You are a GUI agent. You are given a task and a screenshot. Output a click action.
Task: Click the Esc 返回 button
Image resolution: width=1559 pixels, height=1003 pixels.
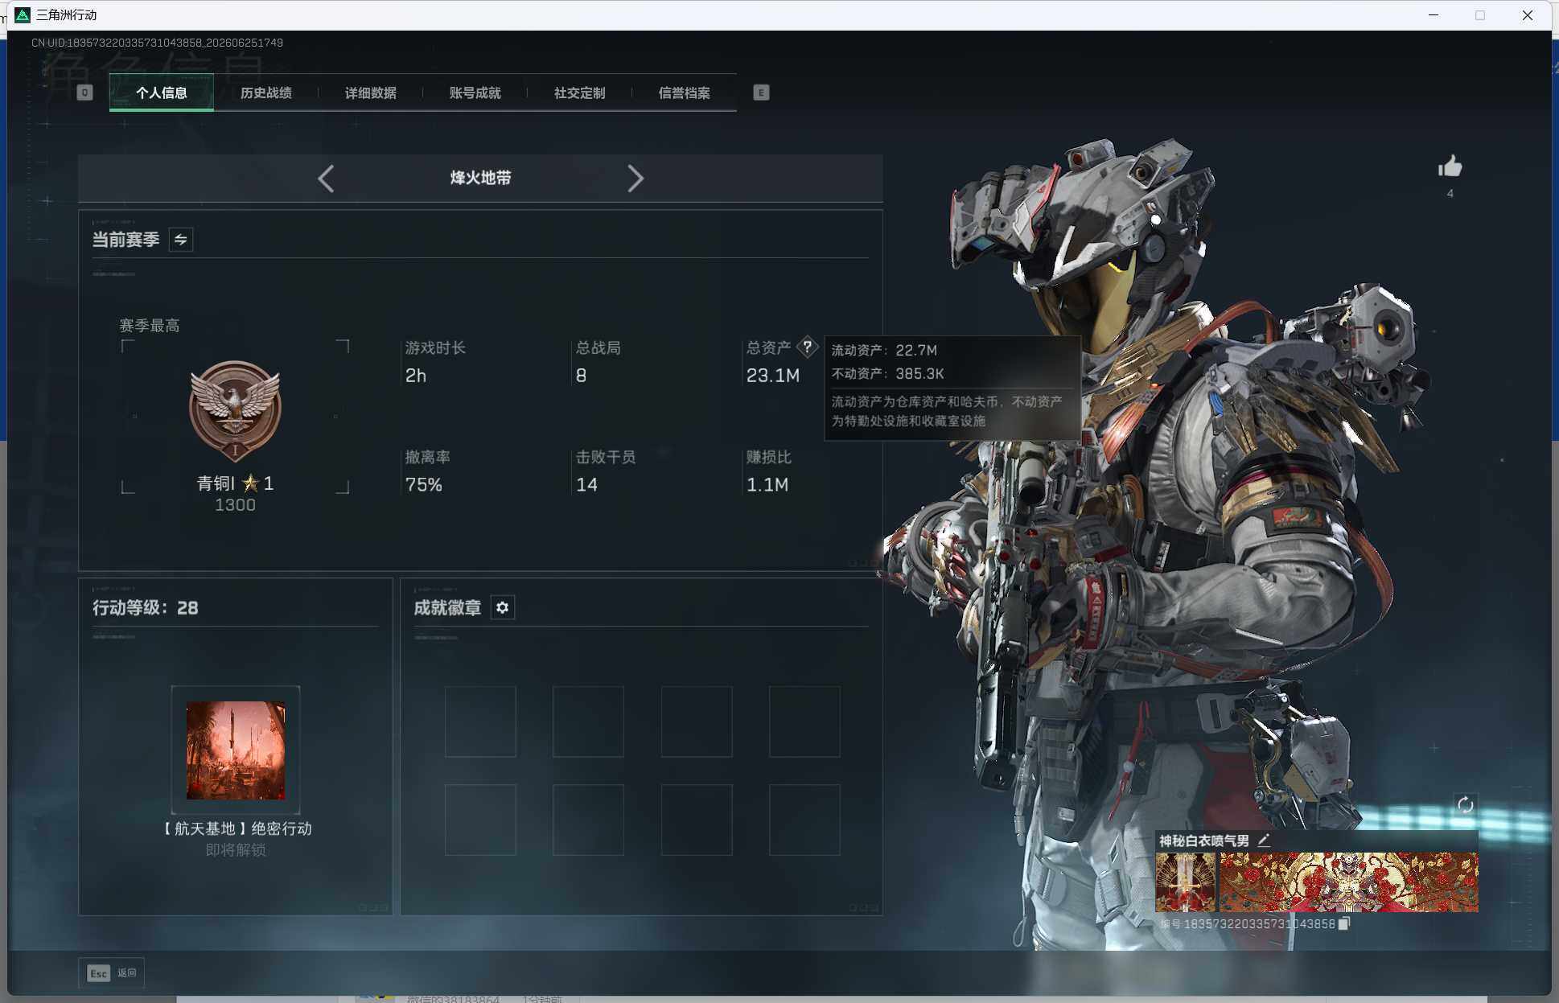tap(112, 973)
